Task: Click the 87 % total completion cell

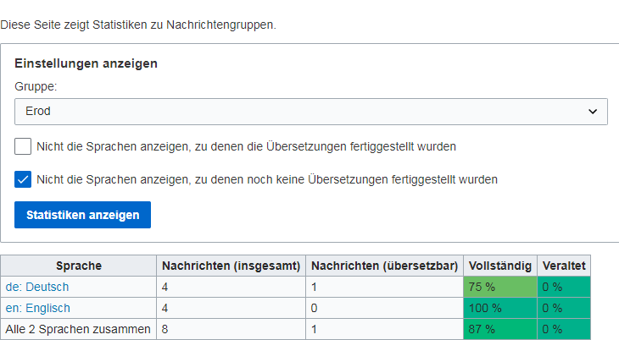Action: point(500,328)
